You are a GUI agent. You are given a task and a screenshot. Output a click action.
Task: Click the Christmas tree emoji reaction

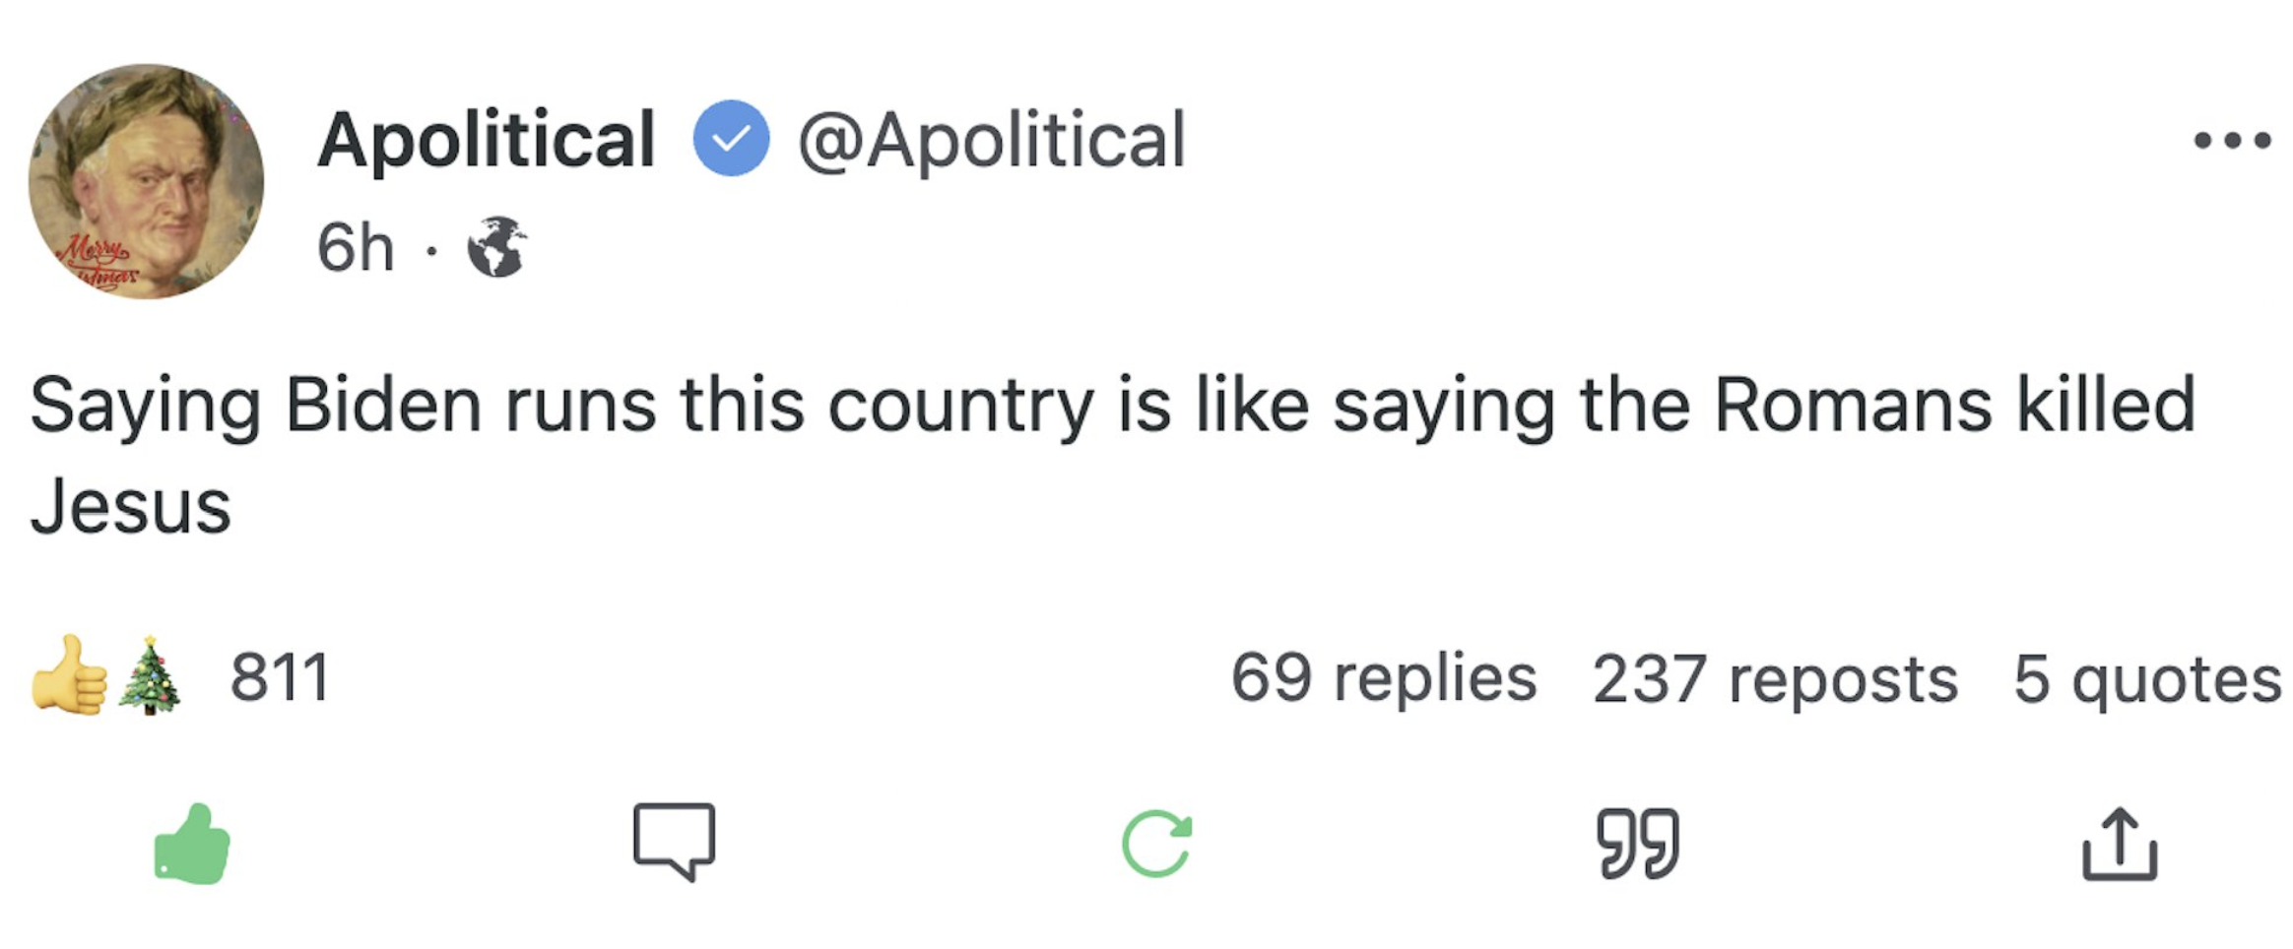tap(150, 675)
